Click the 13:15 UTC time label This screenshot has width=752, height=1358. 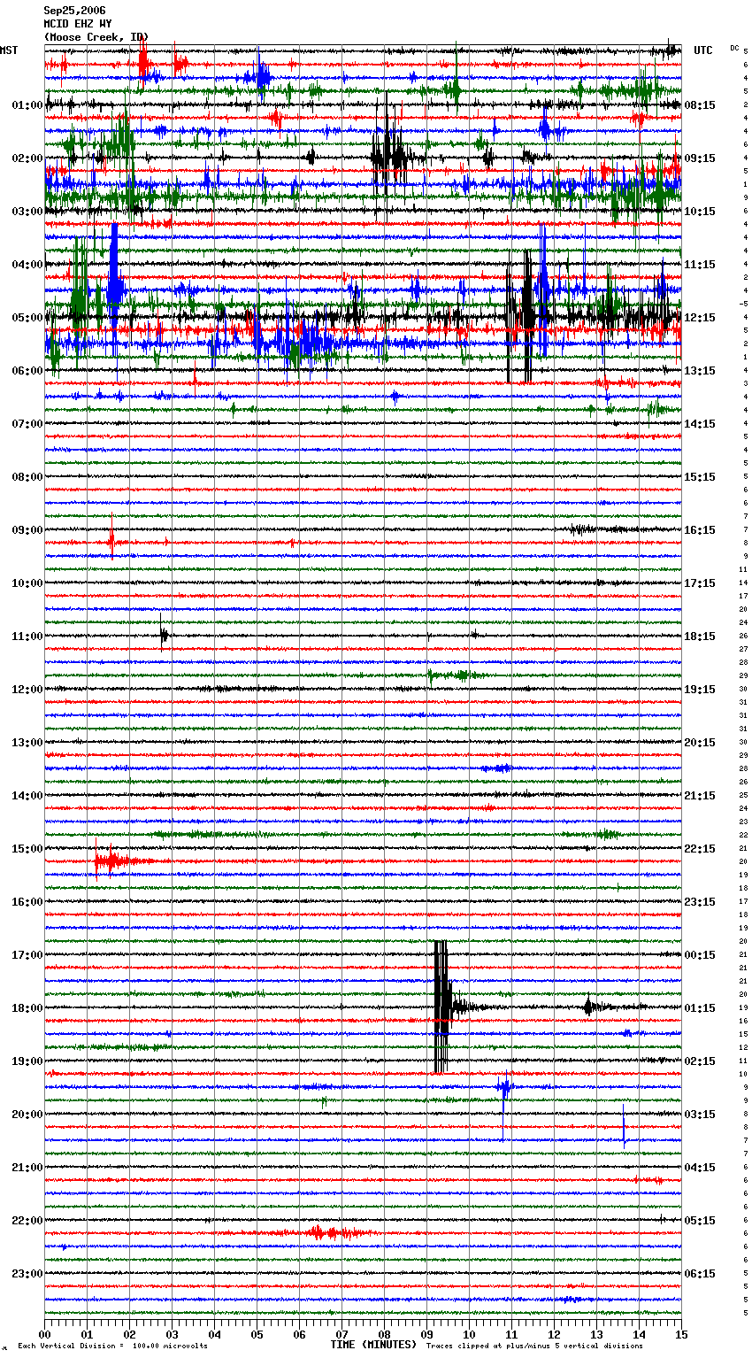click(x=700, y=371)
